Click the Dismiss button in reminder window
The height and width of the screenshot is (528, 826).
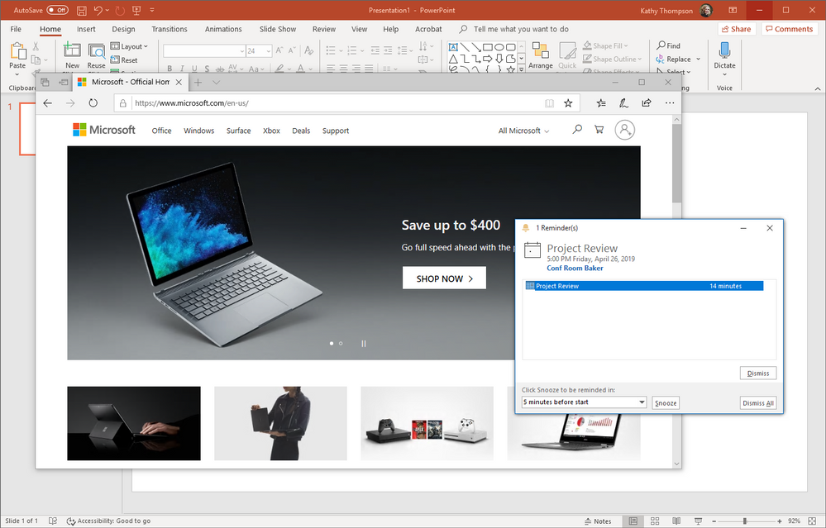coord(758,373)
